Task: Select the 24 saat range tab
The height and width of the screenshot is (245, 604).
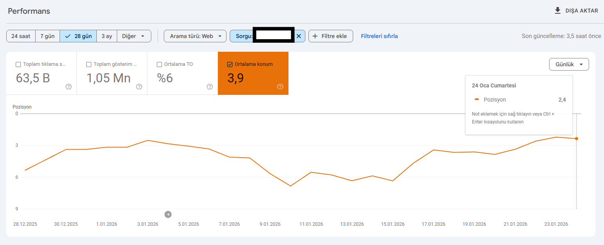Action: pos(21,36)
